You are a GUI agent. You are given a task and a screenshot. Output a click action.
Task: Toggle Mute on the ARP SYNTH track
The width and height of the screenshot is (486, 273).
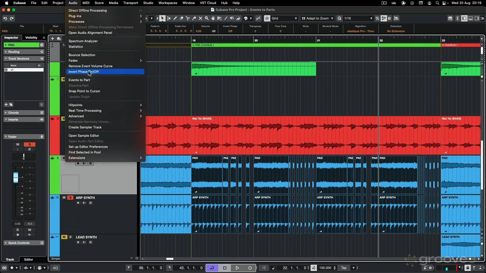[x=64, y=197]
